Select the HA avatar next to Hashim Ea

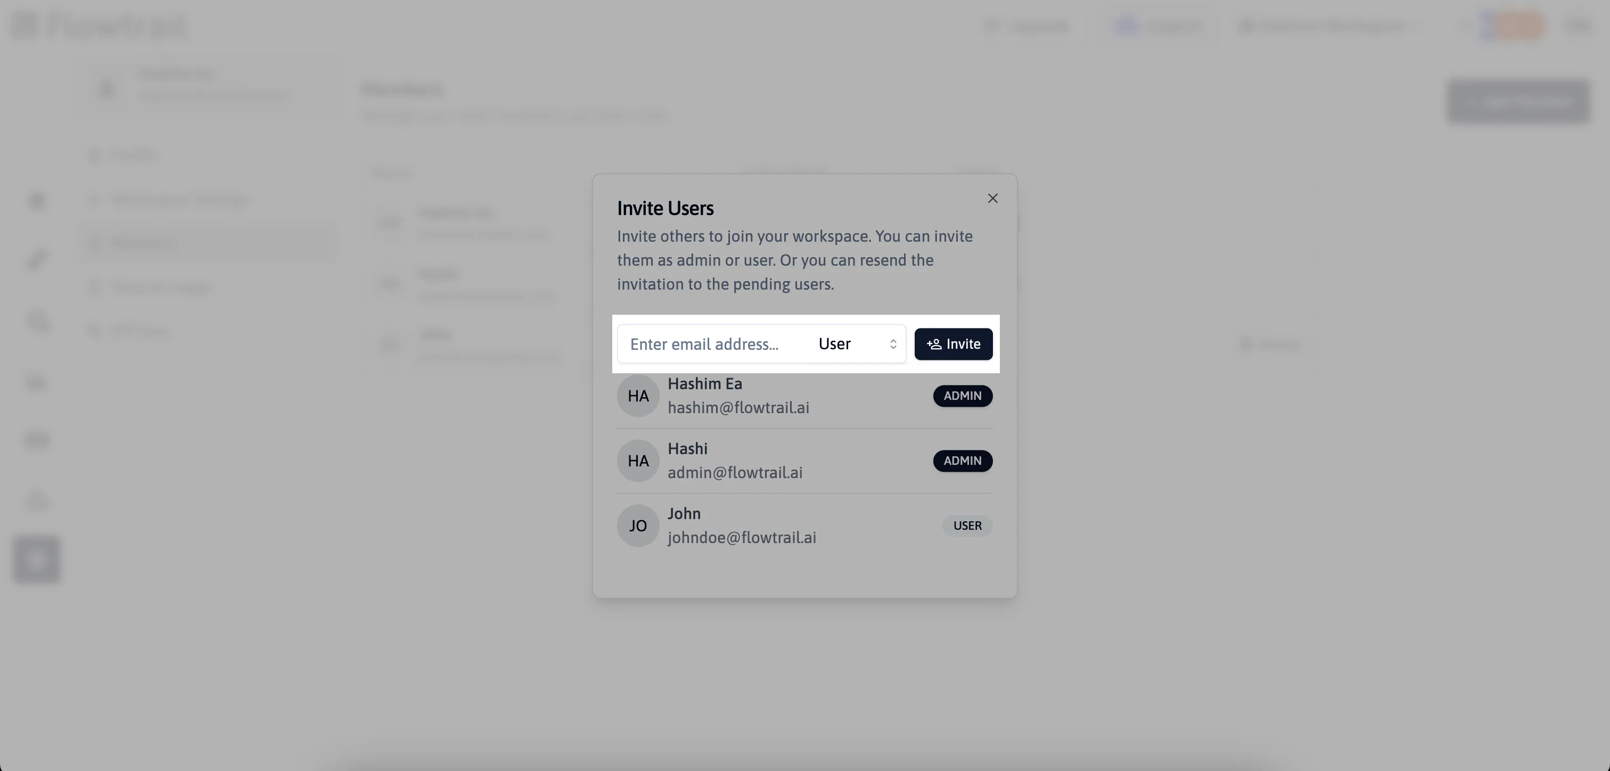pyautogui.click(x=638, y=396)
